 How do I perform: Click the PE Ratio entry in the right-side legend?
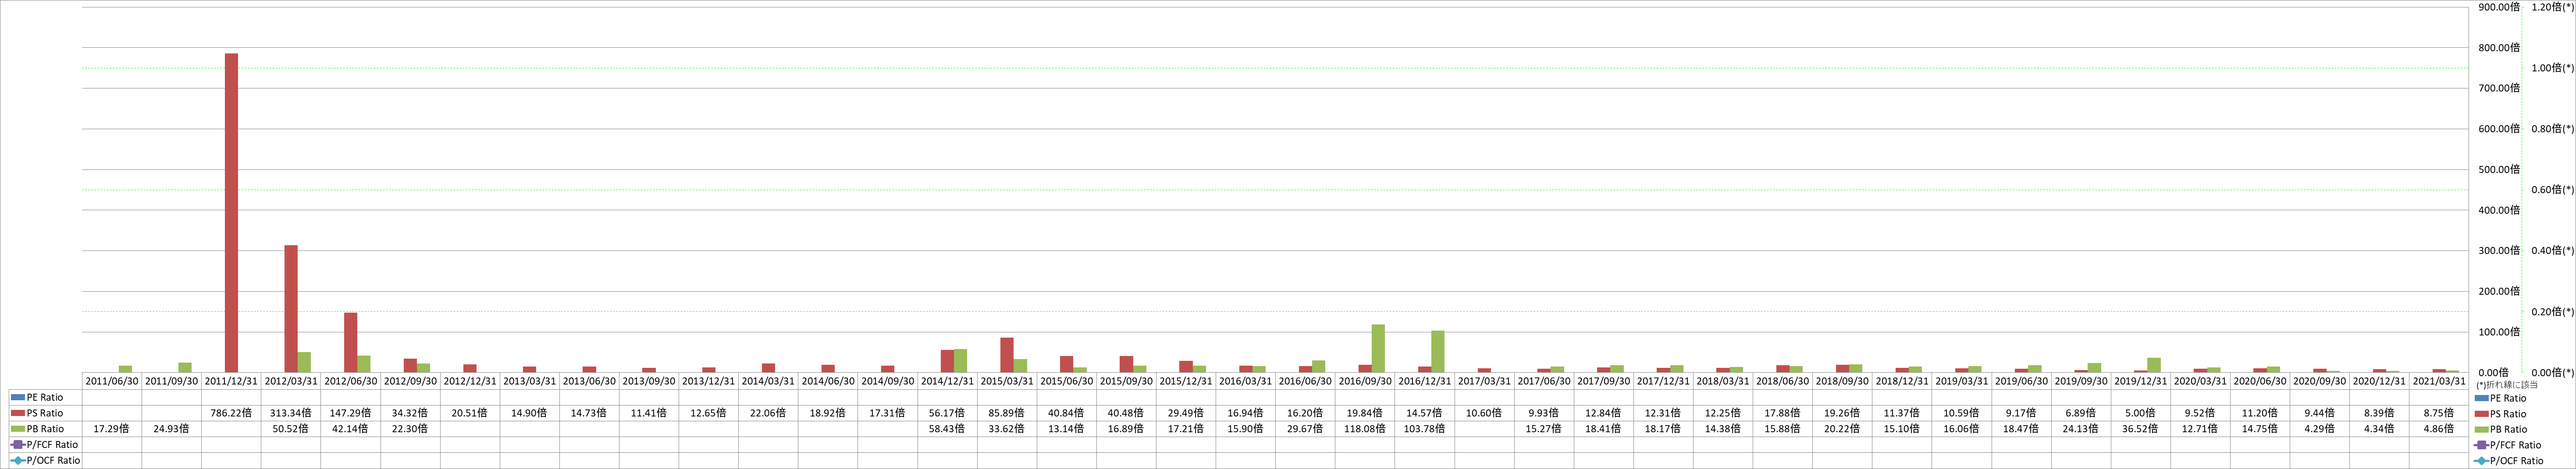pyautogui.click(x=2501, y=398)
